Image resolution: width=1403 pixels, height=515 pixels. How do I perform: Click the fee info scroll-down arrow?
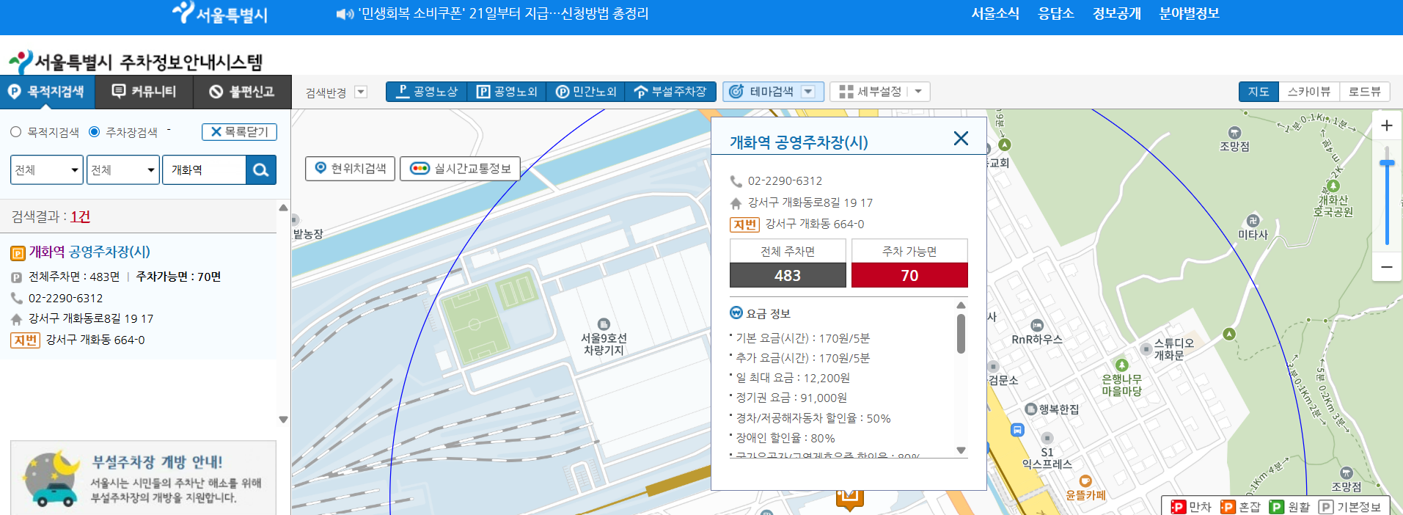tap(961, 450)
